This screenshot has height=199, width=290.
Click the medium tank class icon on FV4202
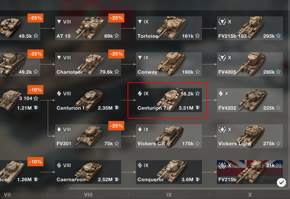(x=221, y=94)
